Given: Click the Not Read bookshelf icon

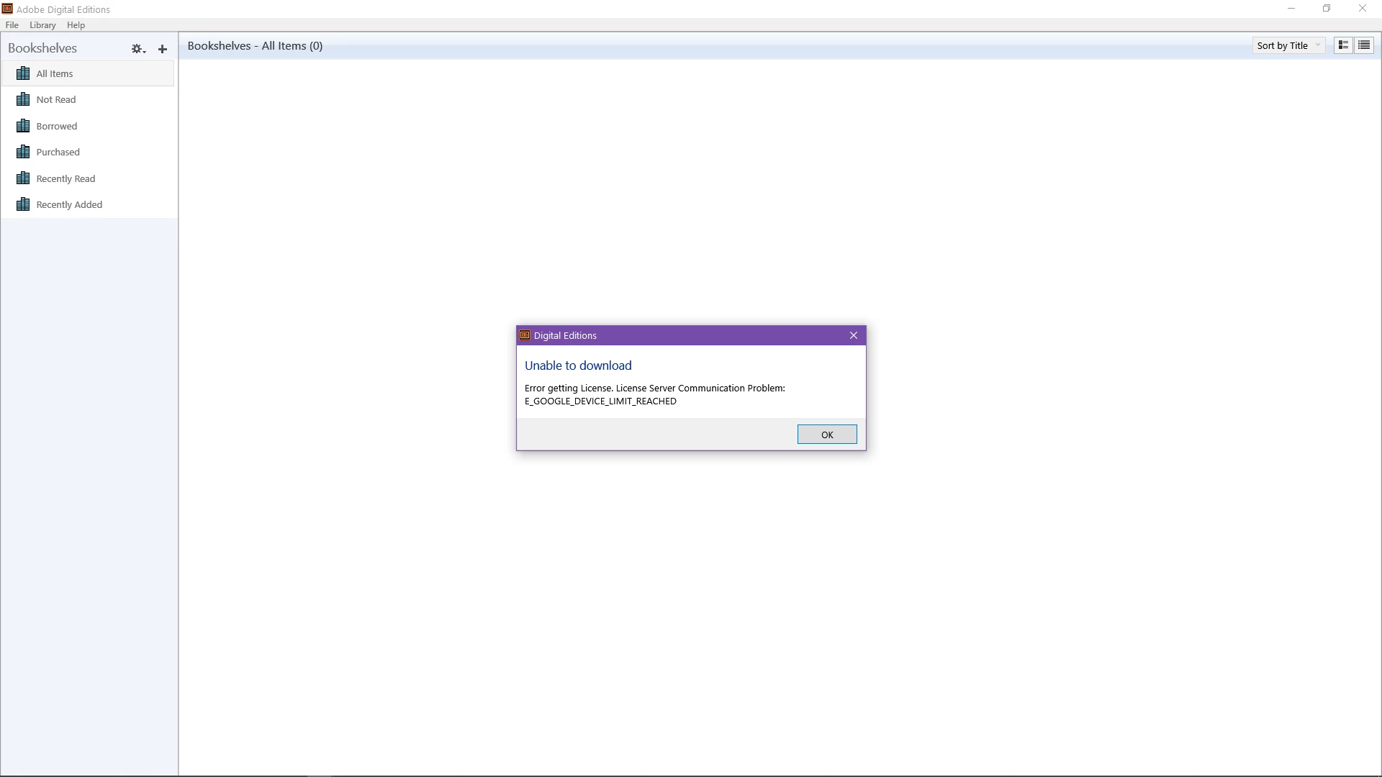Looking at the screenshot, I should (23, 99).
